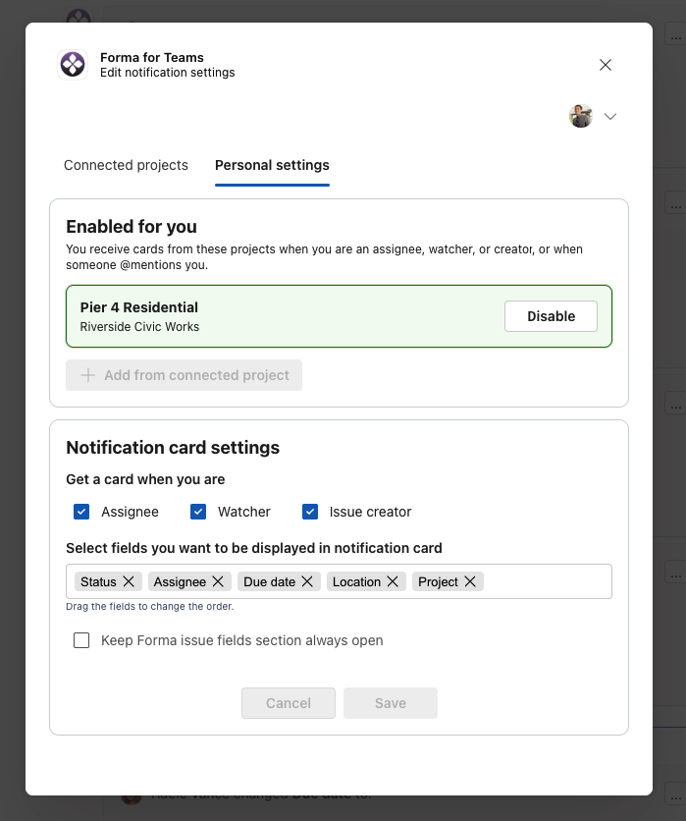Screen dimensions: 686x821
Task: Remove the Status field tag
Action: tap(129, 581)
